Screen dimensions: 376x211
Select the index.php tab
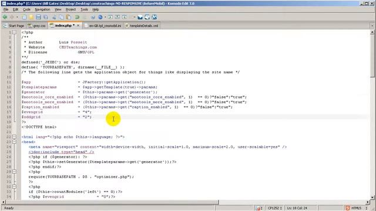[x=63, y=25]
